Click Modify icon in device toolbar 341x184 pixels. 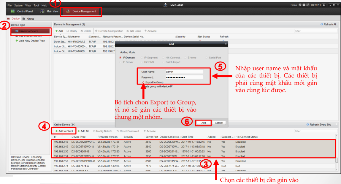pos(68,31)
